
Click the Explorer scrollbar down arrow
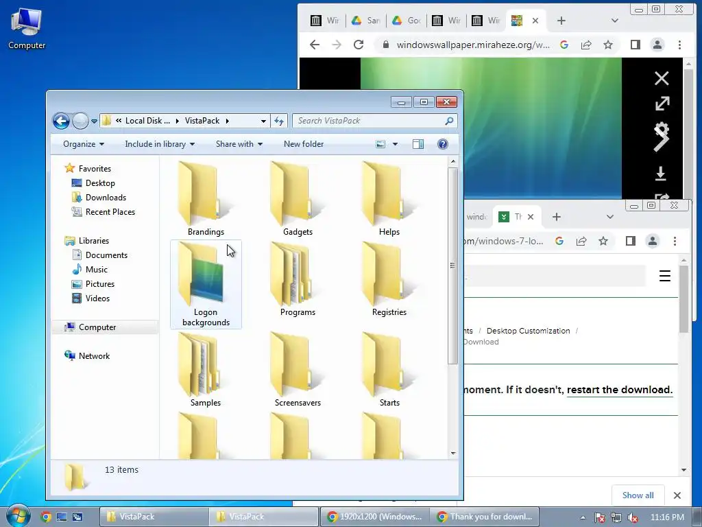coord(452,453)
